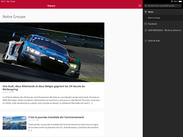Click the Notre Groupe page heading

coord(14,17)
